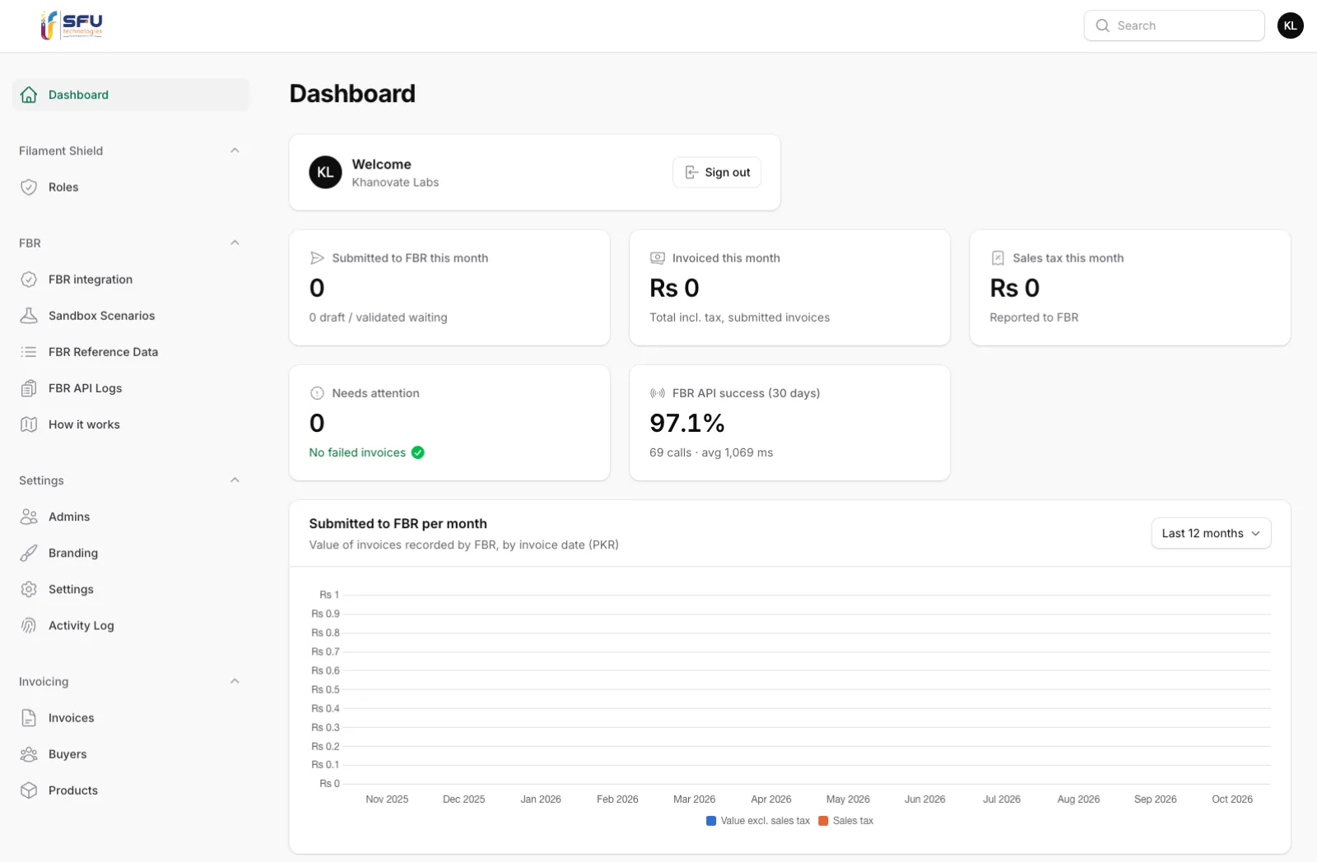
Task: Focus the Search input field
Action: pyautogui.click(x=1174, y=25)
